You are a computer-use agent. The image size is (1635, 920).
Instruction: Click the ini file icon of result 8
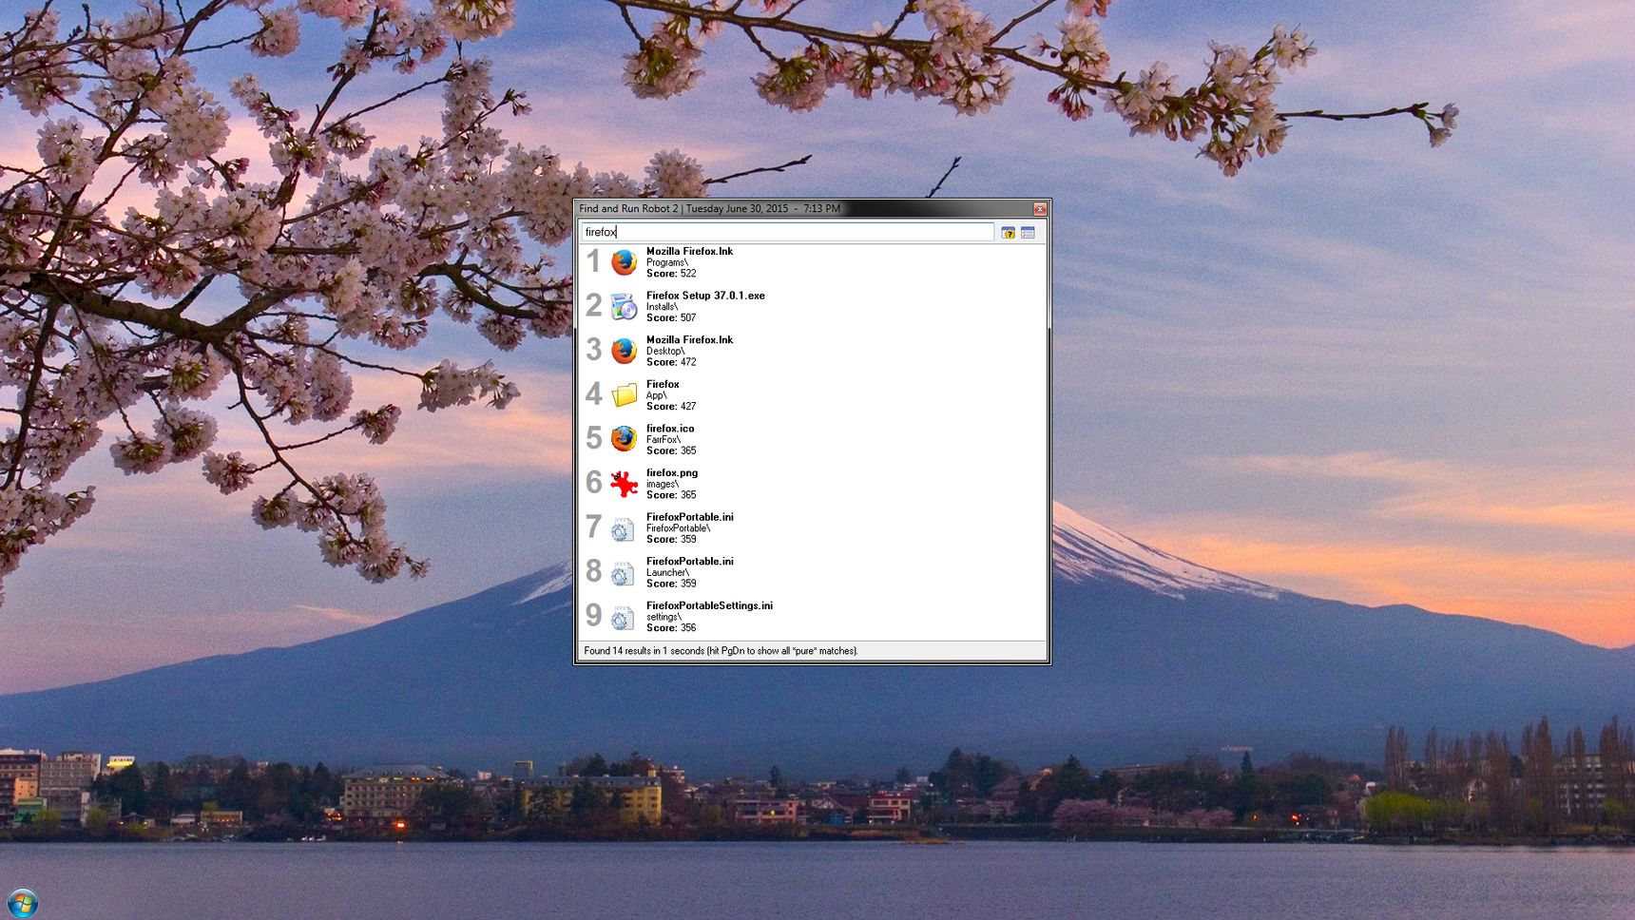click(x=623, y=572)
